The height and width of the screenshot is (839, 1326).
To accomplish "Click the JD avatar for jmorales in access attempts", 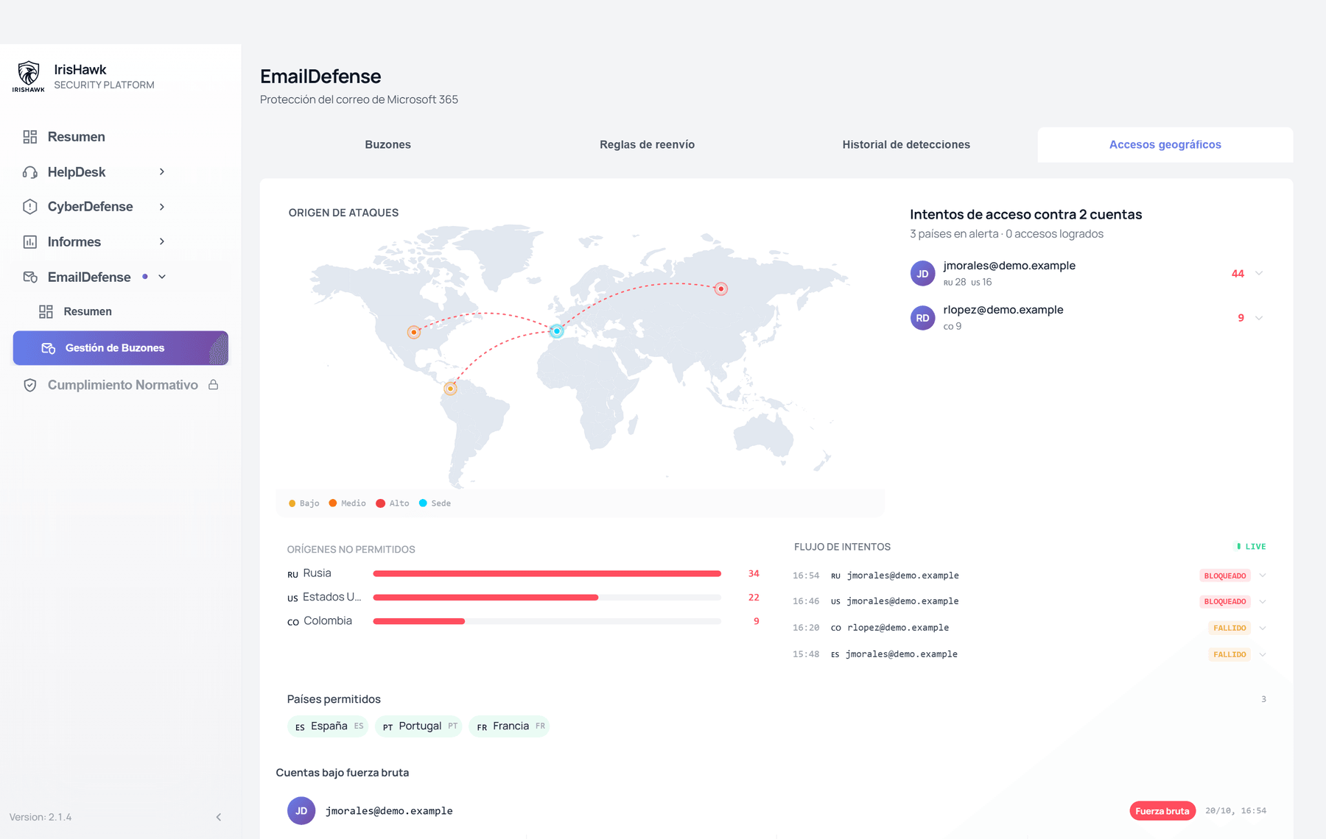I will 922,274.
